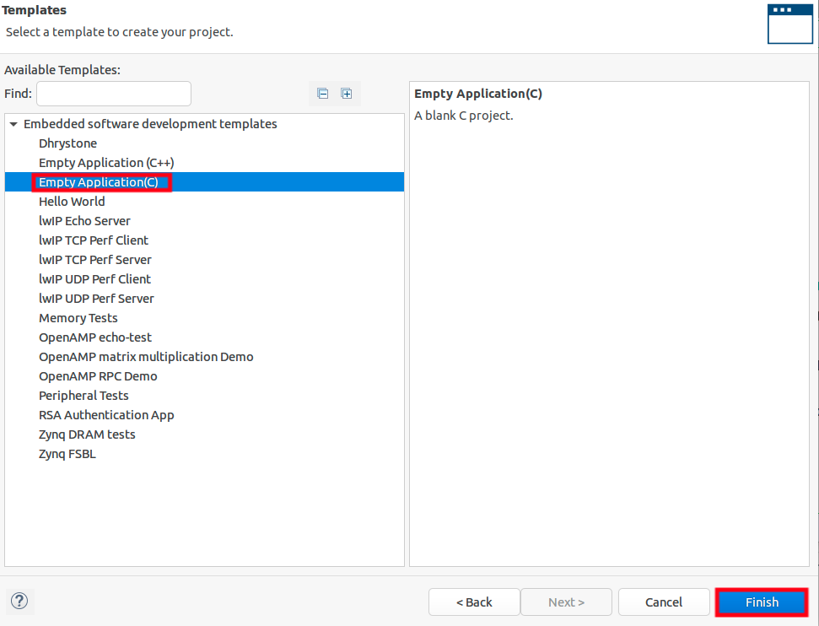This screenshot has height=626, width=819.
Task: Click Finish to create the project
Action: click(x=762, y=602)
